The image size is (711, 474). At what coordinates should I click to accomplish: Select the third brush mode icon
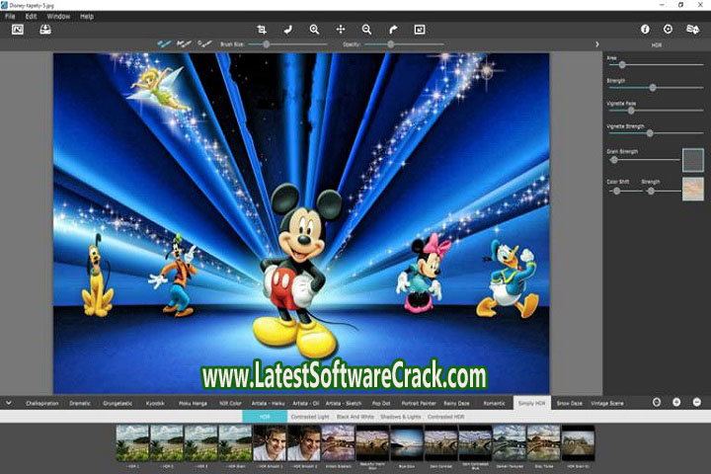tap(204, 44)
